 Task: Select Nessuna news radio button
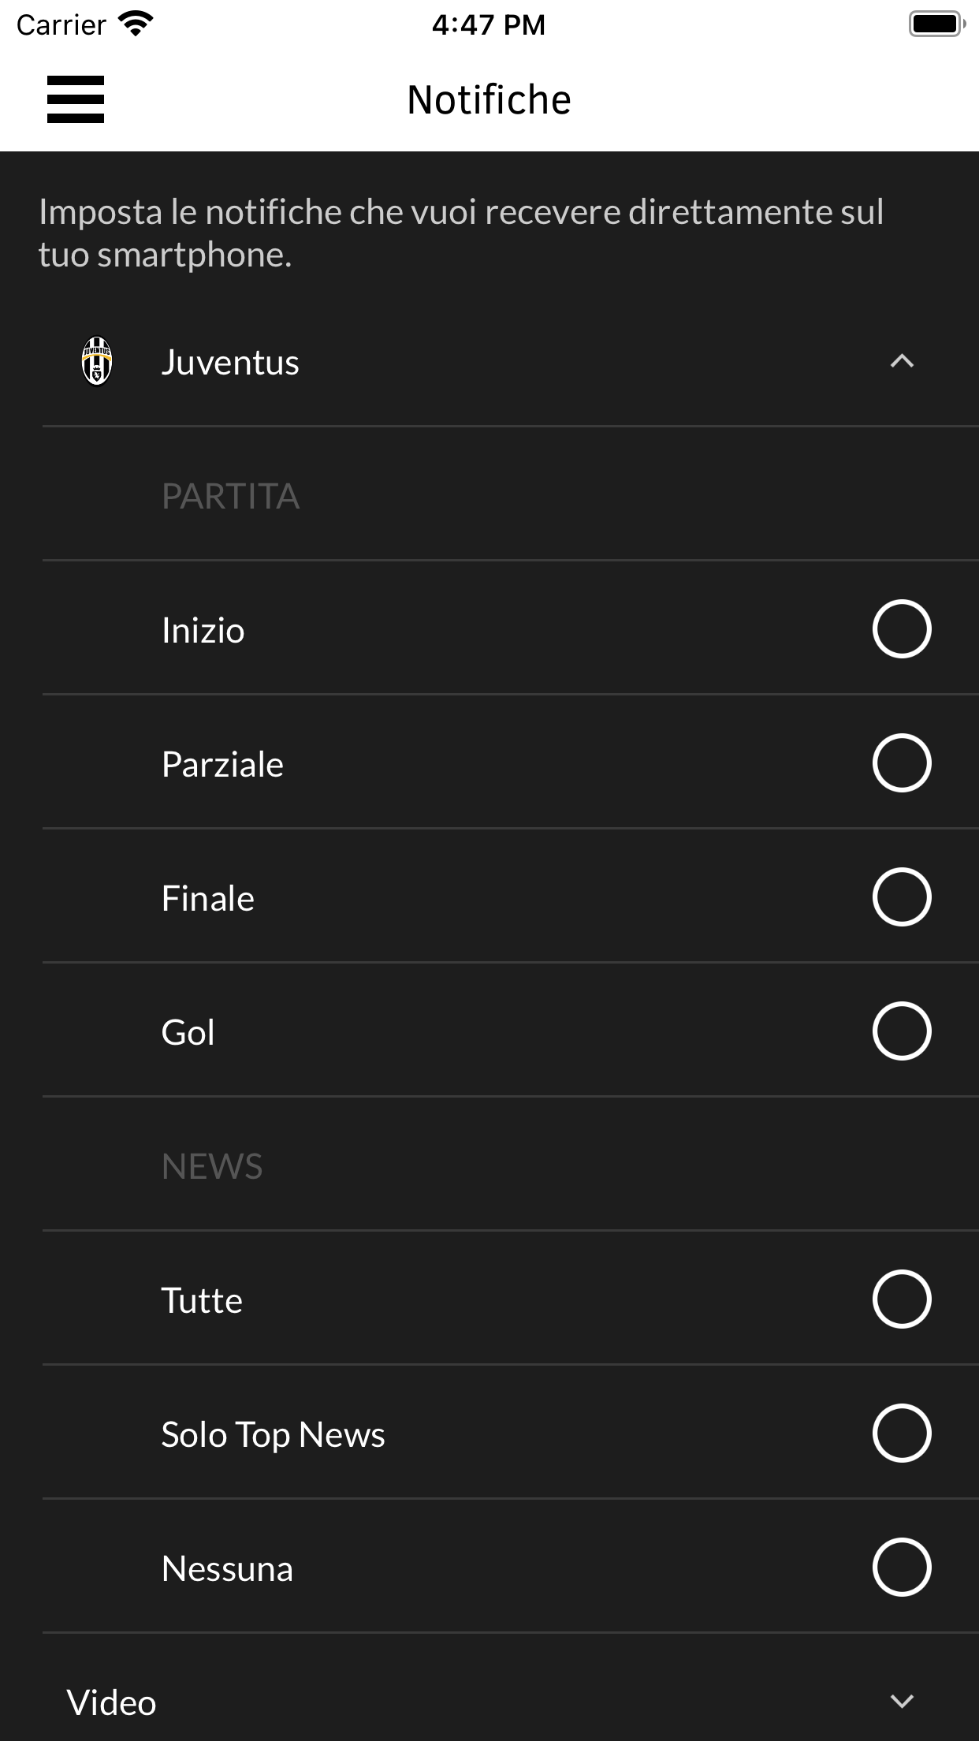[x=902, y=1568]
